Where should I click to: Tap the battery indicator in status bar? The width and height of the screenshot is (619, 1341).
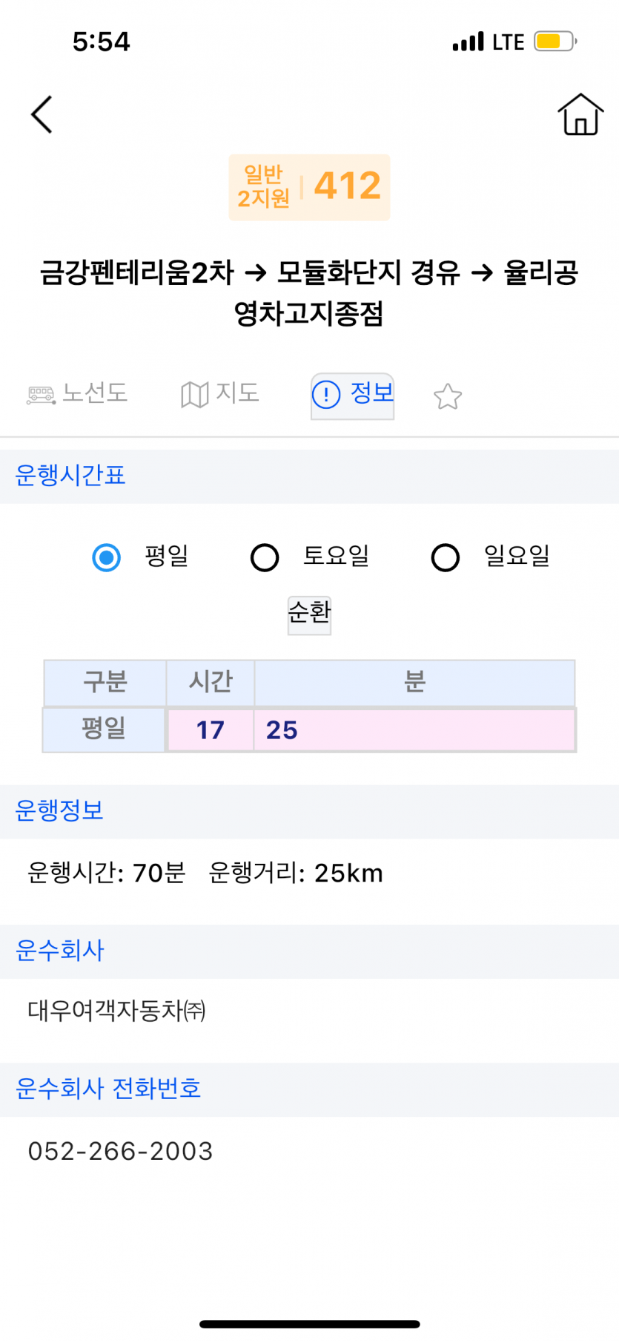click(555, 42)
